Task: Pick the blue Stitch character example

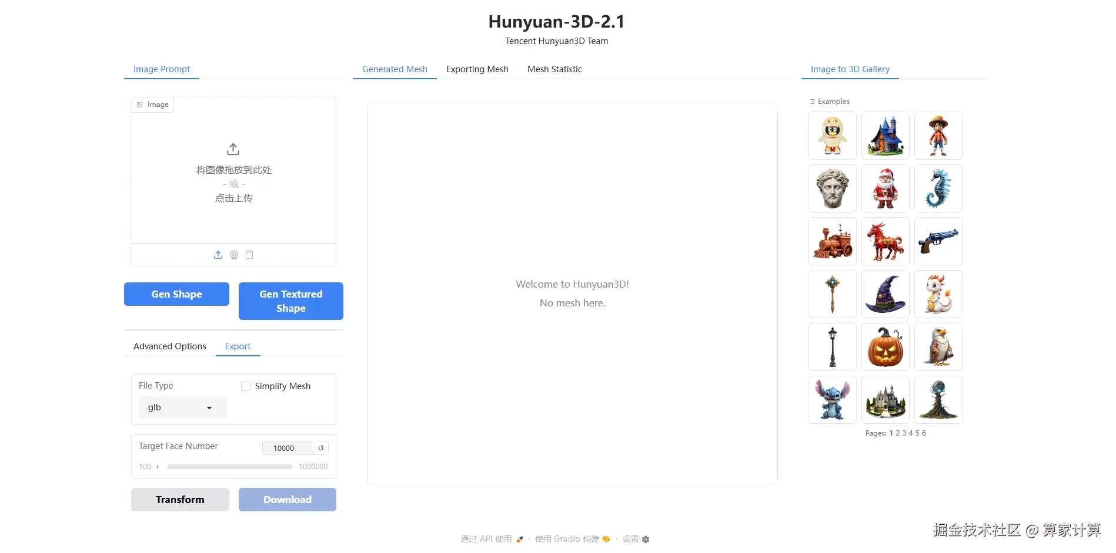Action: pyautogui.click(x=833, y=400)
